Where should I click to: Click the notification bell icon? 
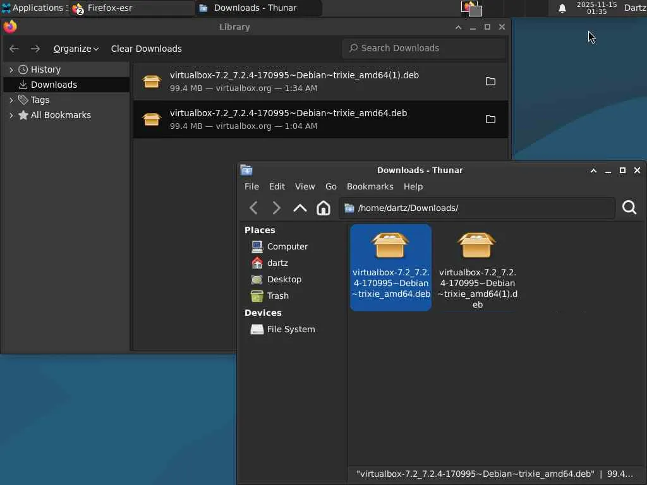(562, 8)
